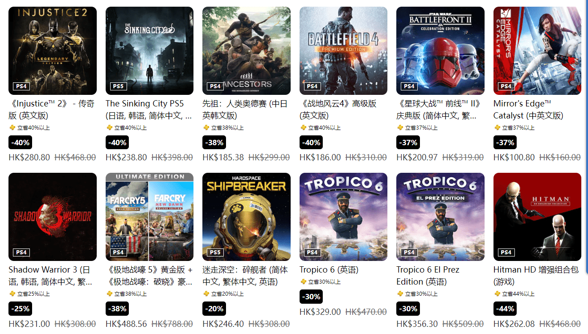Open the 'Hitman HD 增强组合包' title link
This screenshot has height=334, width=588.
pos(536,276)
